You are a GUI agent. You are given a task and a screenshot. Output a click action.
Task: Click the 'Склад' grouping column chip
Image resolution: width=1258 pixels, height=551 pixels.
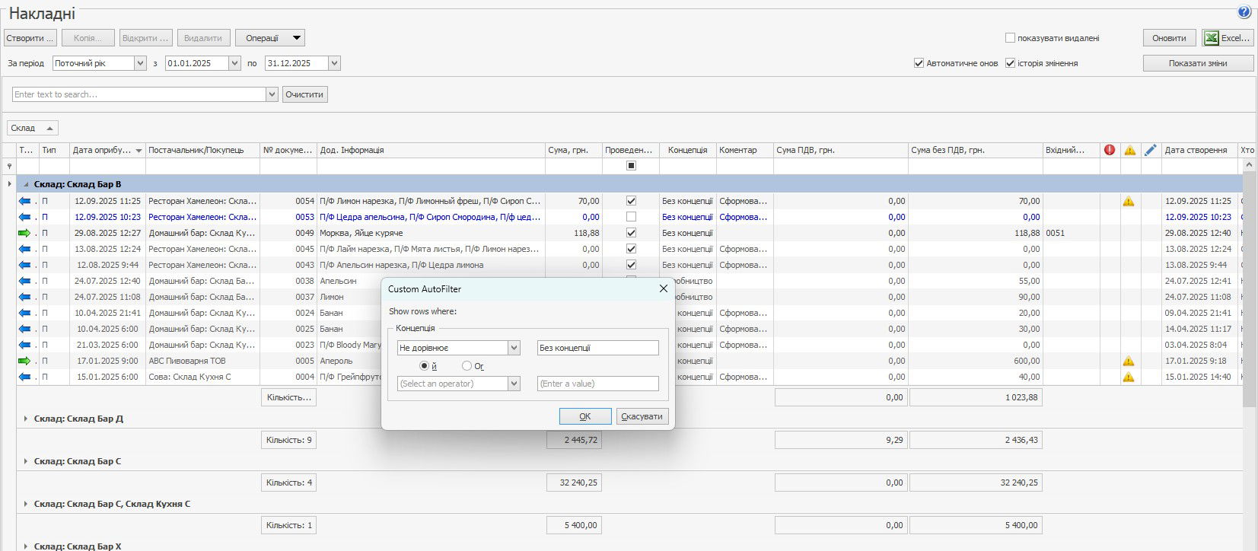click(32, 128)
